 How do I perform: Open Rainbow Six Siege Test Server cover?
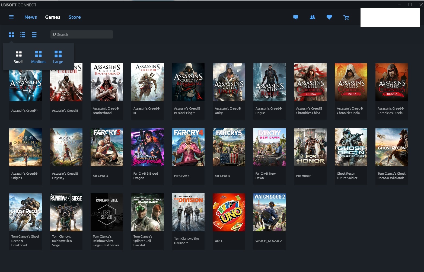pos(107,212)
